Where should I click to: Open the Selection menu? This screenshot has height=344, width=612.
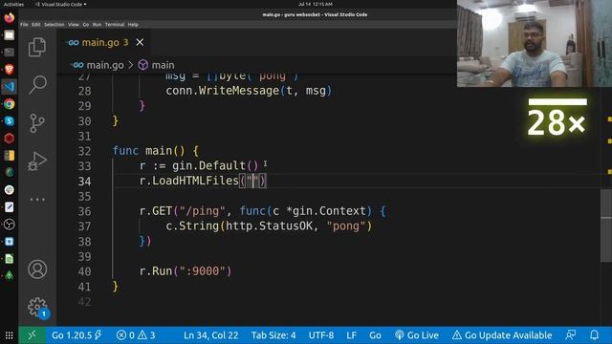tap(54, 25)
